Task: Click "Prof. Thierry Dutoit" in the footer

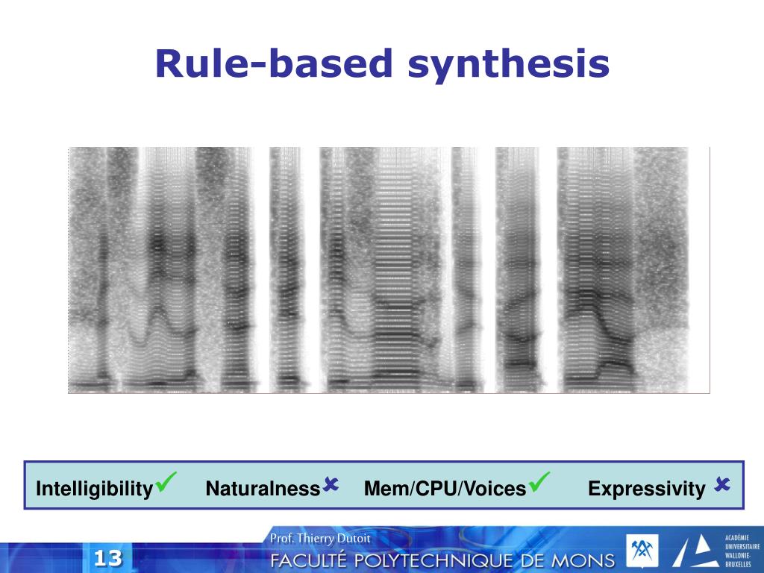Action: 320,539
